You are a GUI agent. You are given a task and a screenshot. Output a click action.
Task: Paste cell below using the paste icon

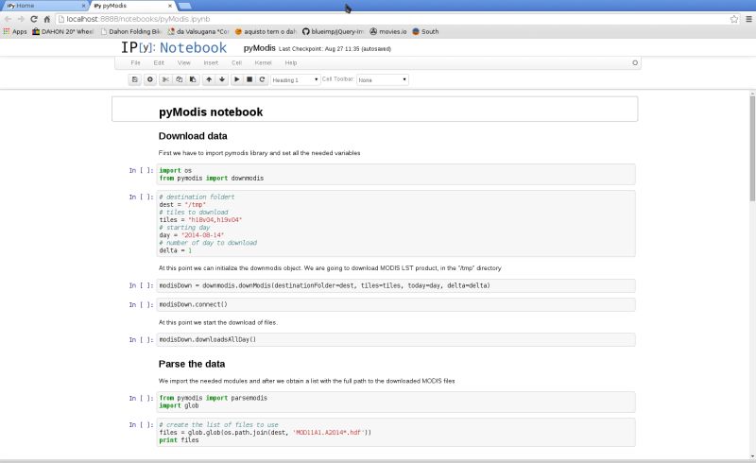193,79
